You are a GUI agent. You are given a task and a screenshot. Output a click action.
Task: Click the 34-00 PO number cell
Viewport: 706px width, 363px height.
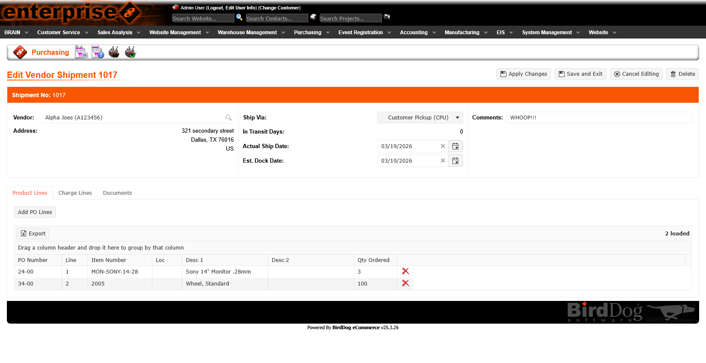(x=38, y=284)
